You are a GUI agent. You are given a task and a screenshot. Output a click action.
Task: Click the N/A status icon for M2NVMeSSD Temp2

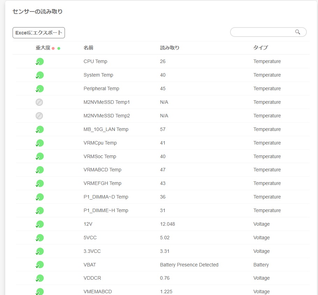click(39, 116)
